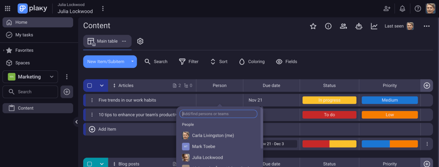Add new board with plus button in sidebar
The width and height of the screenshot is (439, 167).
(x=67, y=92)
